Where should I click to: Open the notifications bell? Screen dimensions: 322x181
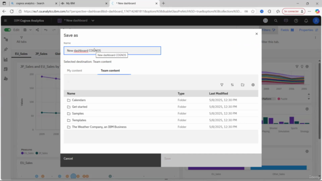tap(306, 21)
